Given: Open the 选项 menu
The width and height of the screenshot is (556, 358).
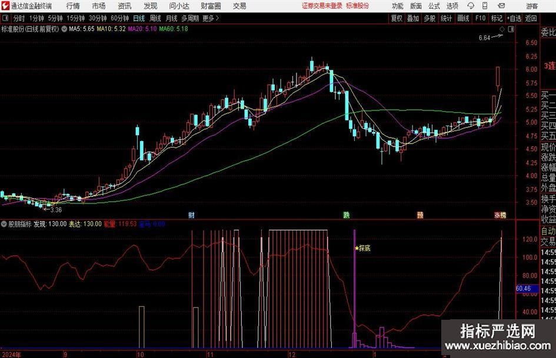Looking at the screenshot, I should pos(452,6).
